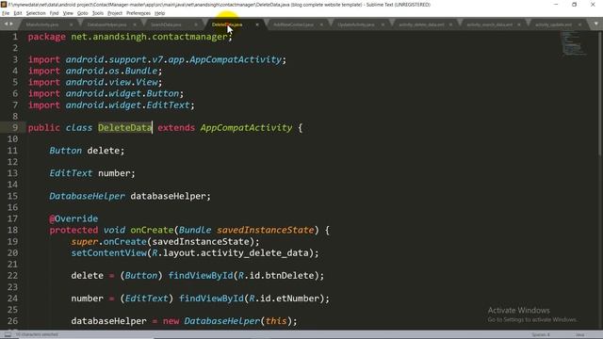The height and width of the screenshot is (339, 603).
Task: Close the activity_update.xml tab
Action: 580,24
